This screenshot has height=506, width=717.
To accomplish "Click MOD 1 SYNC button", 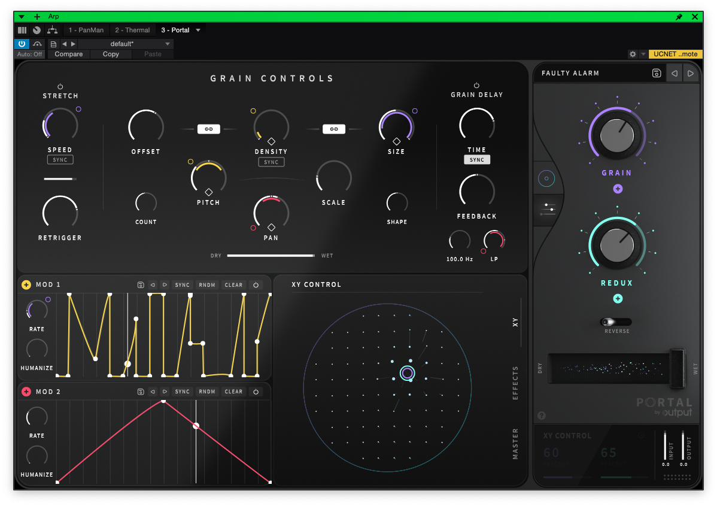I will coord(182,284).
